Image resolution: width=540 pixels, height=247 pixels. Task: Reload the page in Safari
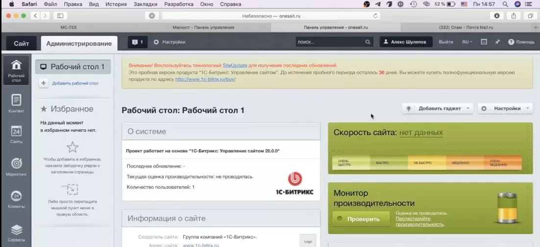376,16
